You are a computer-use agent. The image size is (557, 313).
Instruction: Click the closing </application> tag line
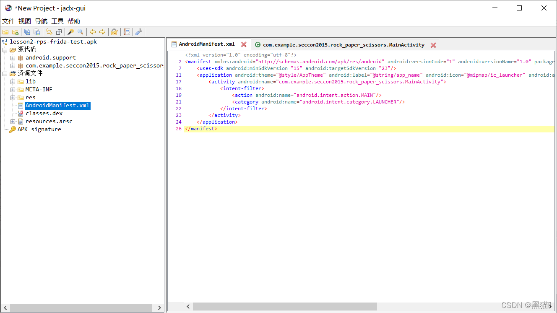click(x=217, y=122)
